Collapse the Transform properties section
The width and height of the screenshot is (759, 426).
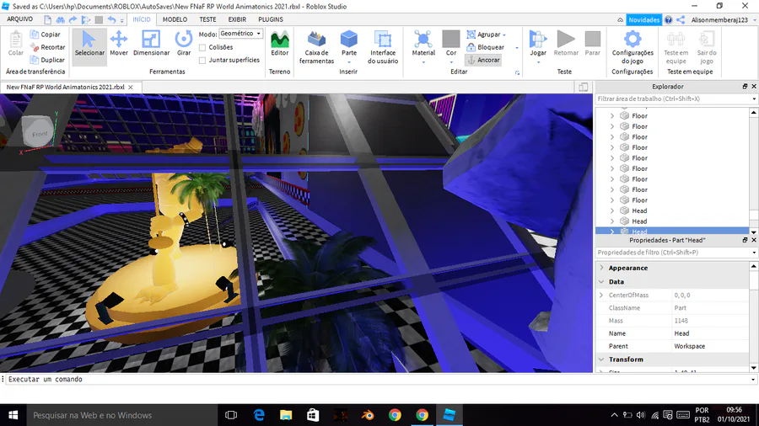pos(601,359)
